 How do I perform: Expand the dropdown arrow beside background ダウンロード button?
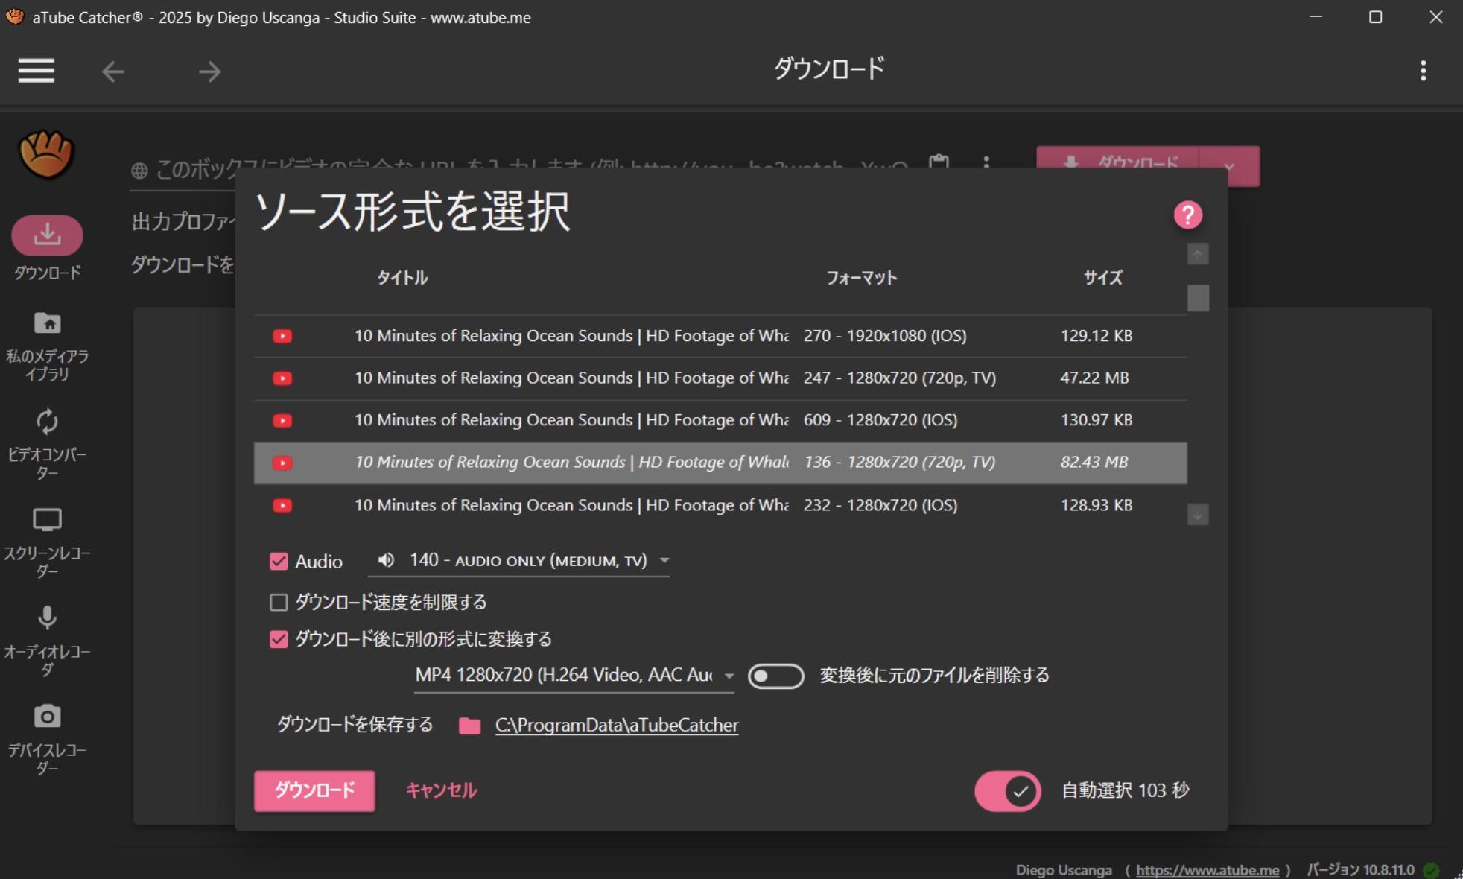click(1229, 166)
